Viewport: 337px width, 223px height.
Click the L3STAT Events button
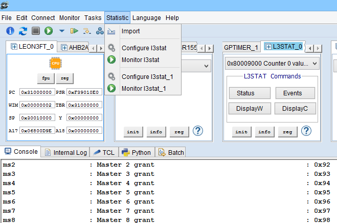295,93
